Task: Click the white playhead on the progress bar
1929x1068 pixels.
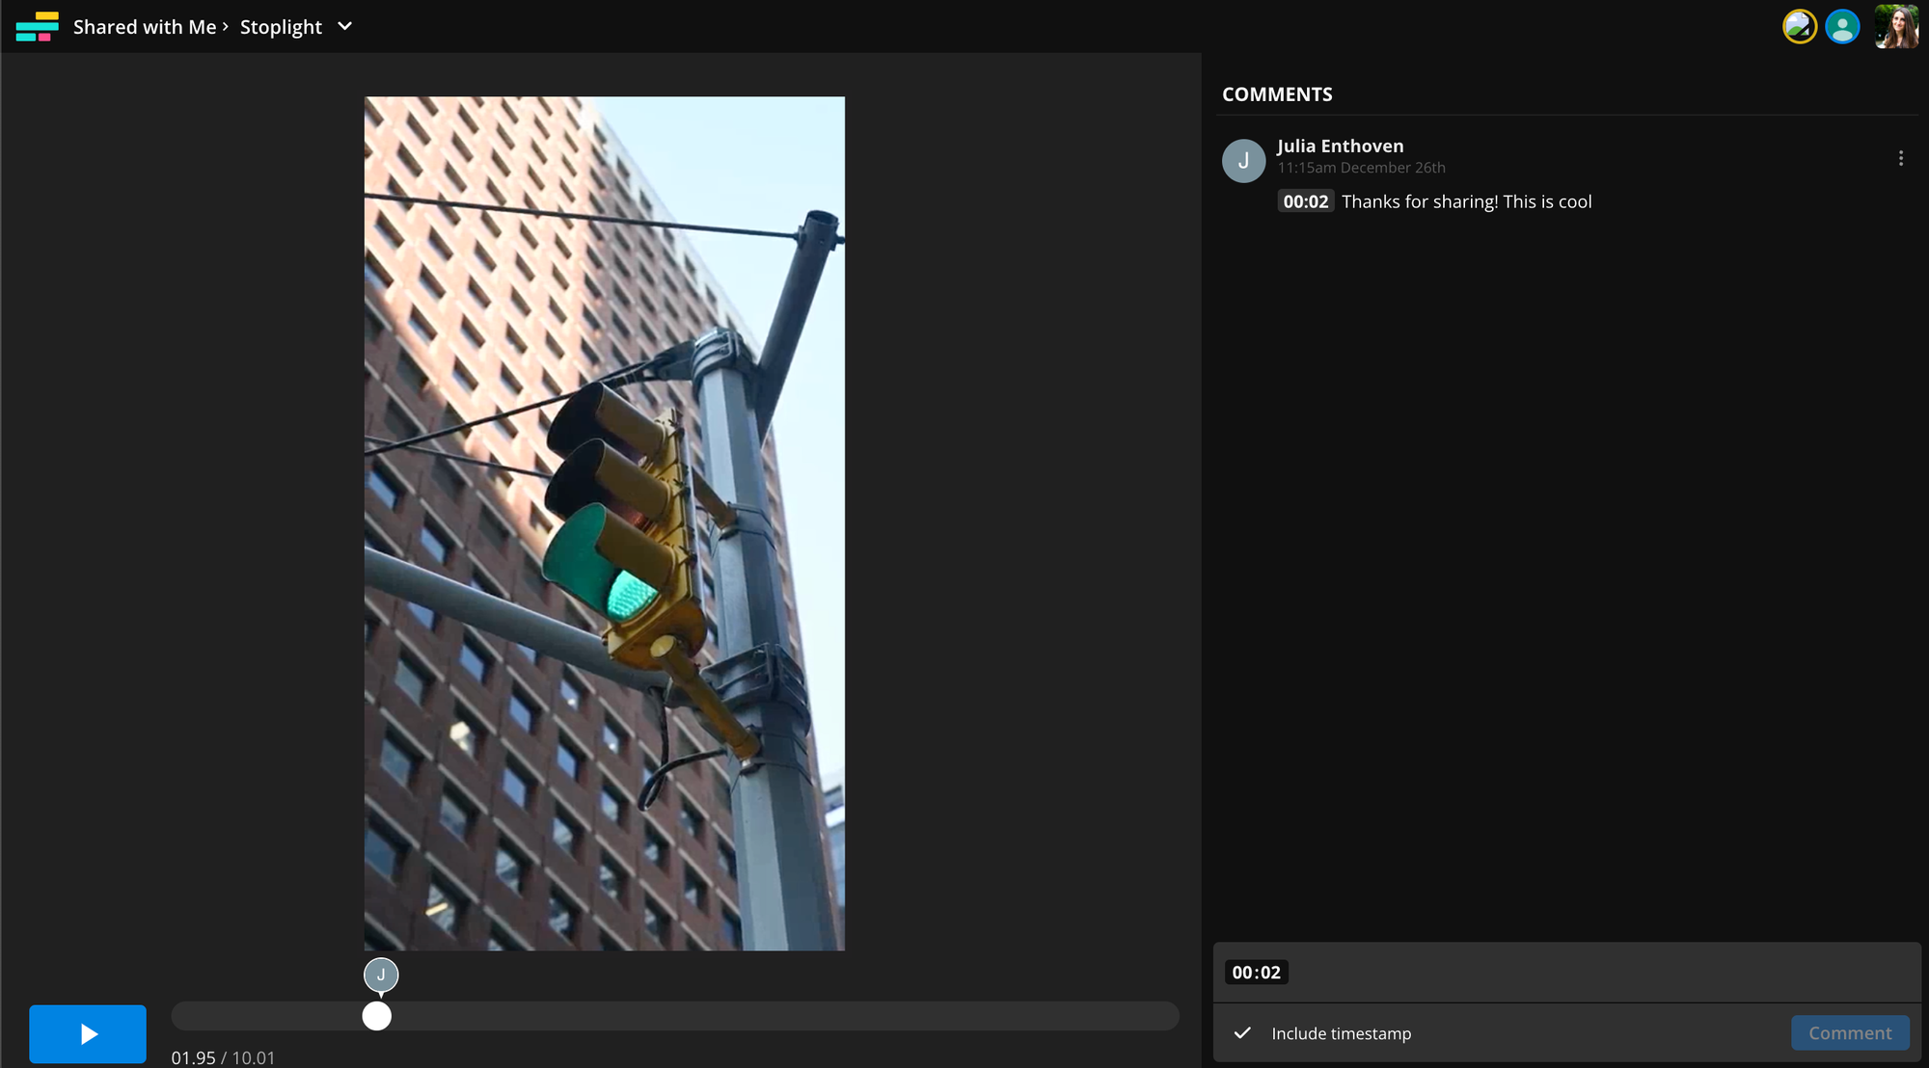Action: coord(376,1016)
